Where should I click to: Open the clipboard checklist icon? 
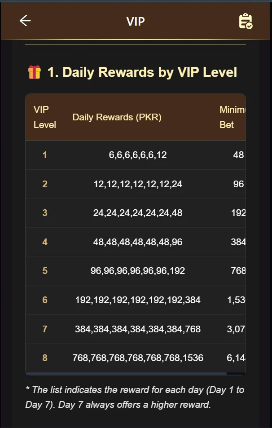246,21
